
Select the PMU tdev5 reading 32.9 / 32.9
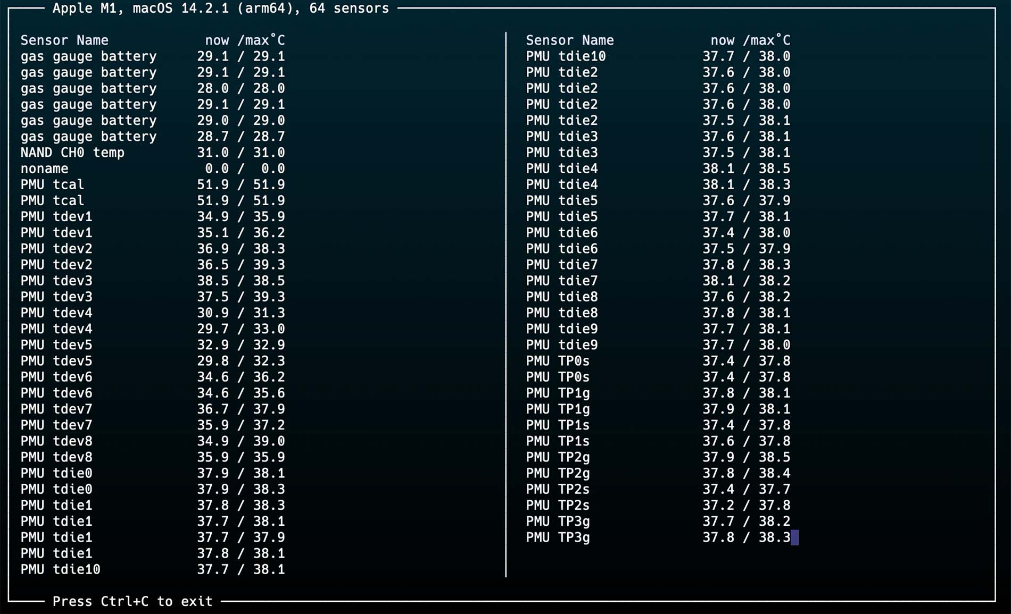click(241, 345)
